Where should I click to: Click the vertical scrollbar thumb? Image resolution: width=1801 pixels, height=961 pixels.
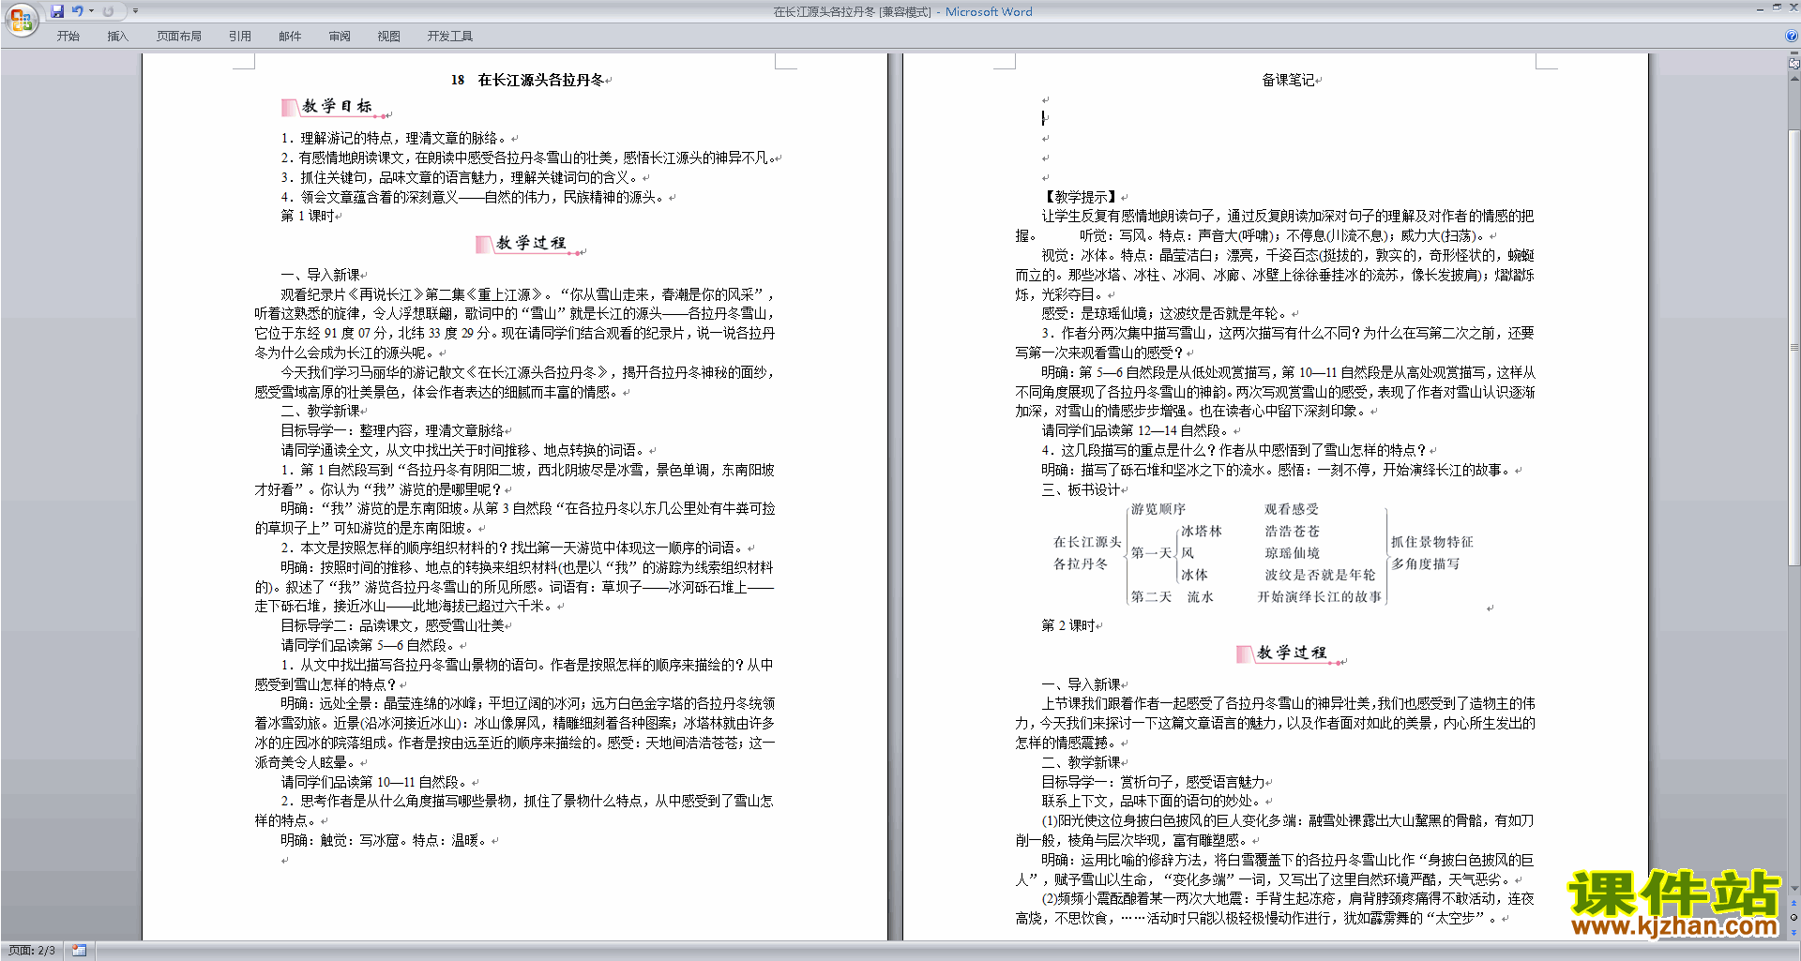(1794, 347)
